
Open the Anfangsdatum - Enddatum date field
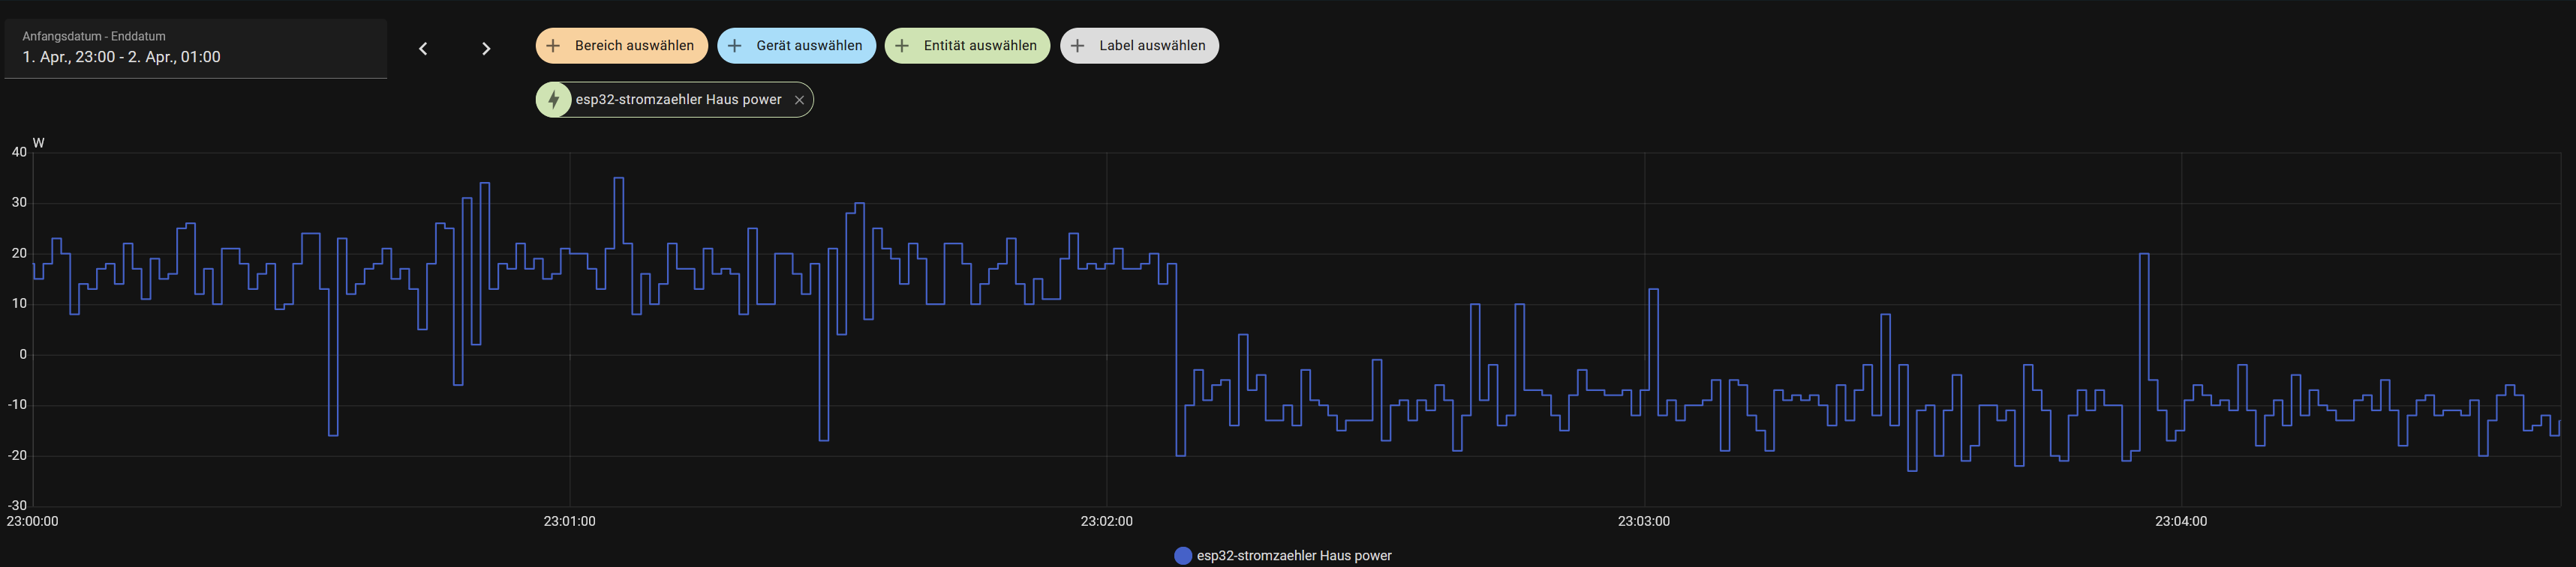[x=195, y=48]
